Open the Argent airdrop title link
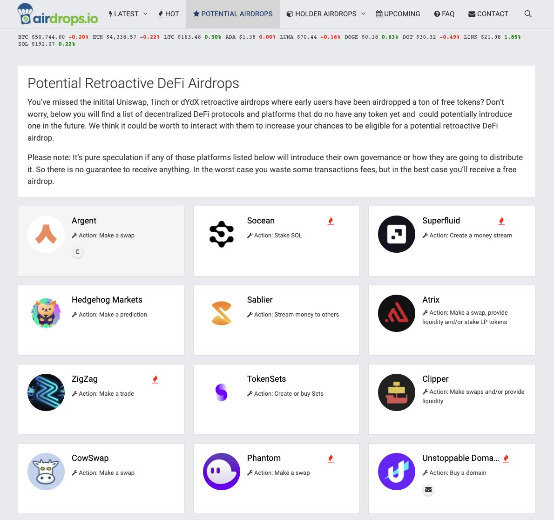The height and width of the screenshot is (520, 554). click(84, 221)
